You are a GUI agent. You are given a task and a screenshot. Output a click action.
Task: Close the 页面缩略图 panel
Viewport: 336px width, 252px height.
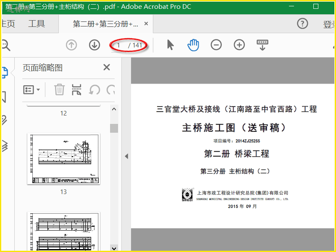[x=107, y=67]
